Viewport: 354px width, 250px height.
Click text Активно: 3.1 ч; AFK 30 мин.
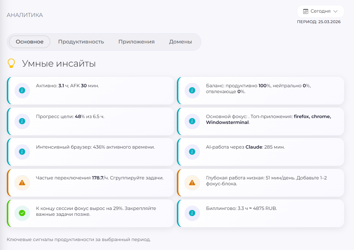67,86
